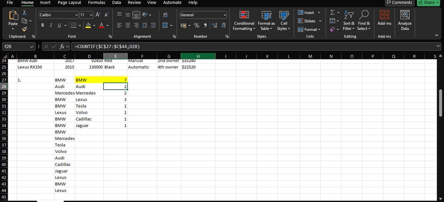
Task: Decrease font size with the smaller A icon
Action: [x=106, y=15]
